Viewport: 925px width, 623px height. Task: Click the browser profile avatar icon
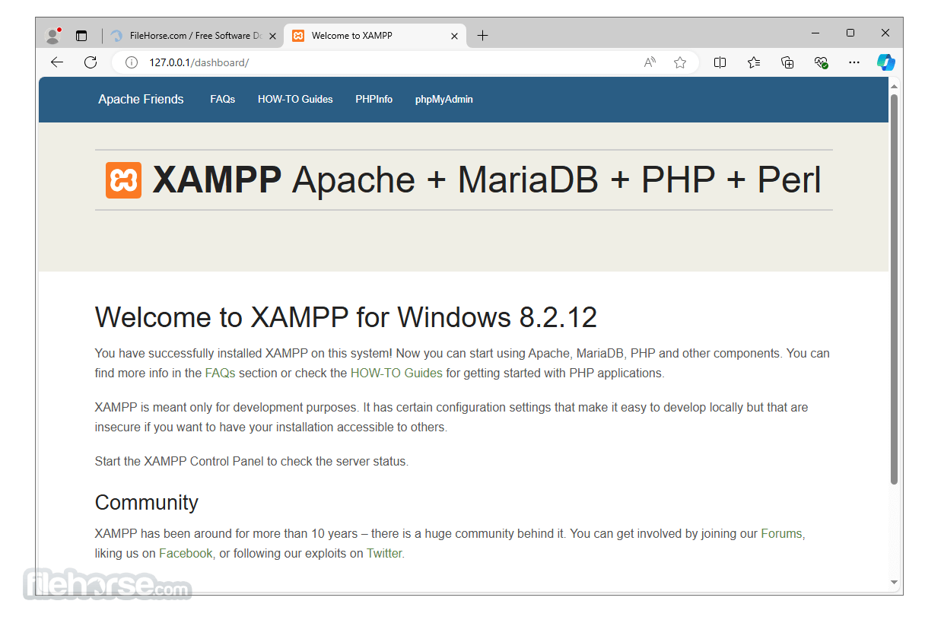[53, 35]
